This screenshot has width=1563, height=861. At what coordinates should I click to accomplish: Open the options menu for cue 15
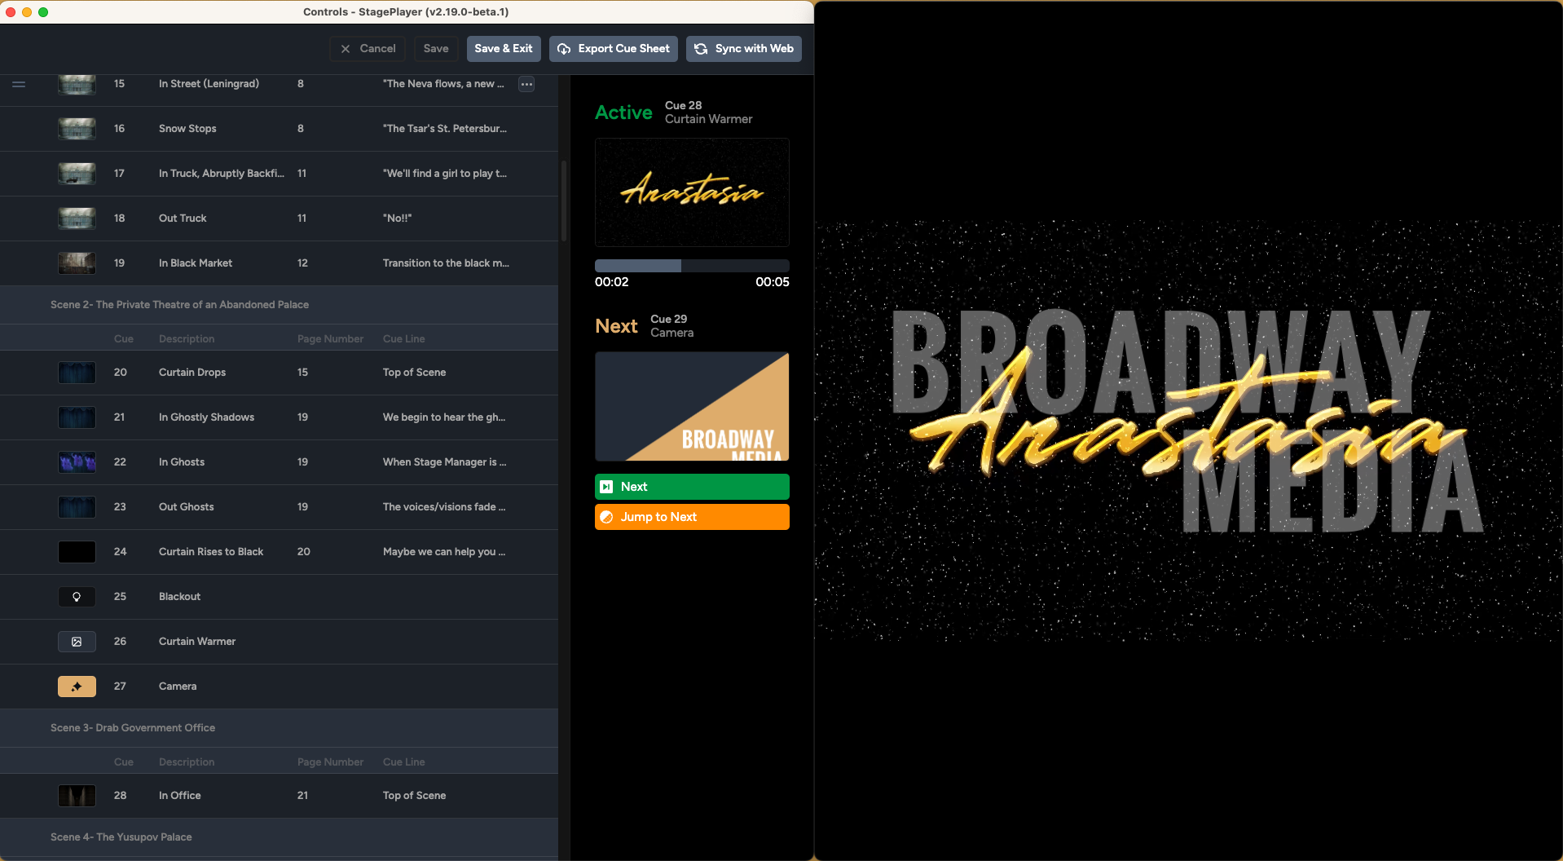point(526,84)
